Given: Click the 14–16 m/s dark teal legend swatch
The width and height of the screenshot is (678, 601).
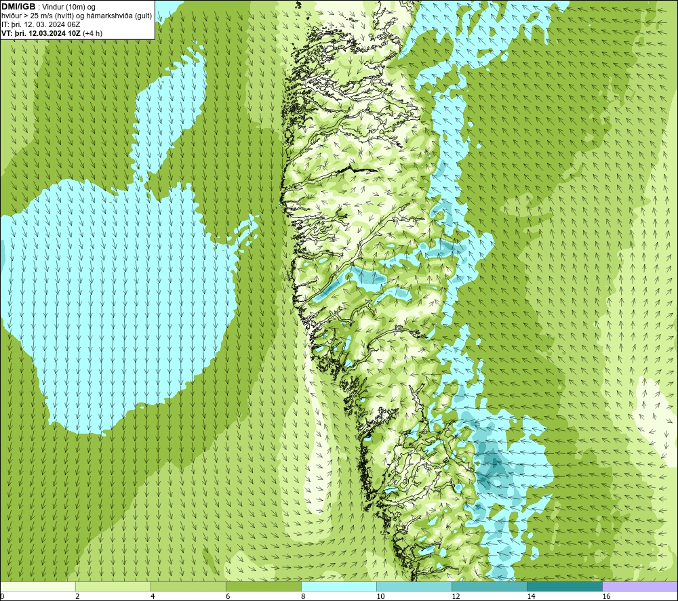Looking at the screenshot, I should click(x=565, y=586).
